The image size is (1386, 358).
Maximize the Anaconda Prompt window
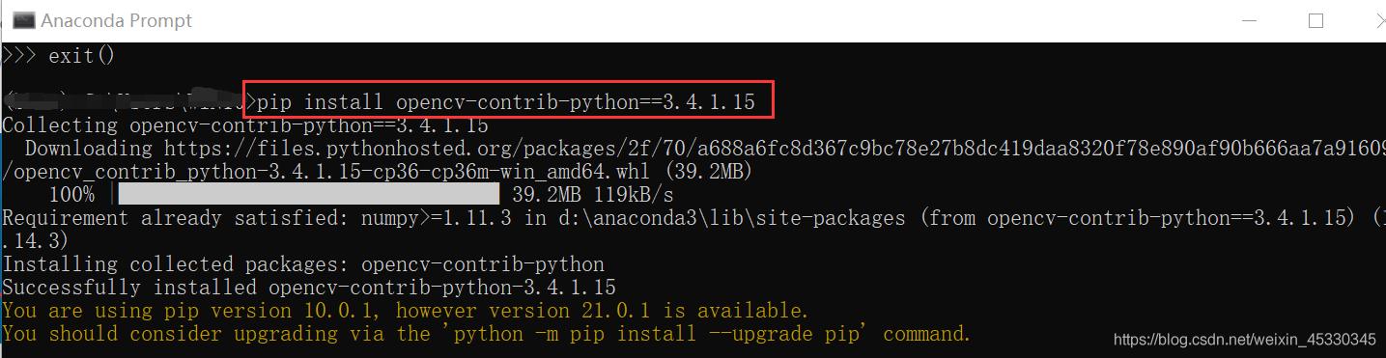point(1315,20)
